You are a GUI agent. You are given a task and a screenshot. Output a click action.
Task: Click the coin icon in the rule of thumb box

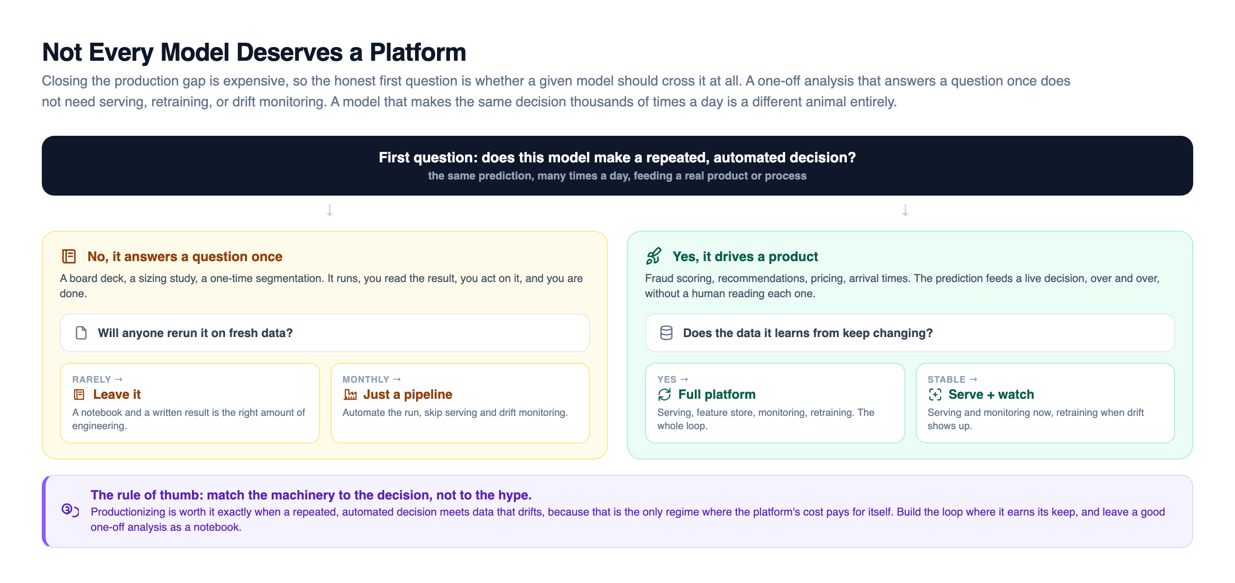coord(70,510)
